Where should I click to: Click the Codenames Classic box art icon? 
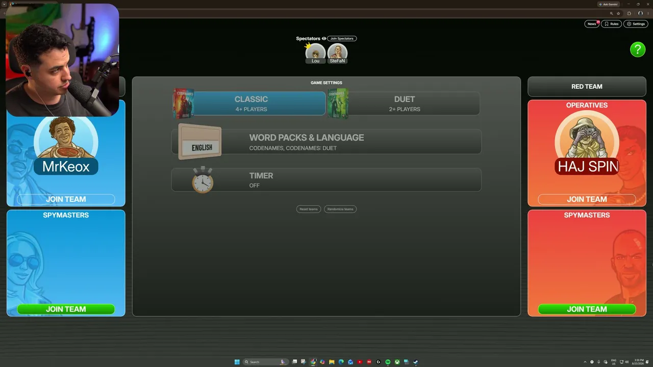pyautogui.click(x=184, y=103)
